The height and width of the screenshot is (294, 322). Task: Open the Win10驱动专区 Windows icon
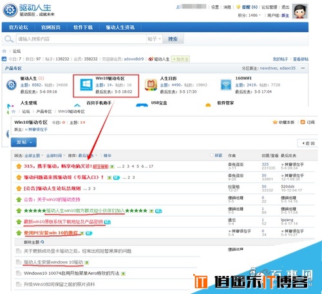tap(86, 84)
